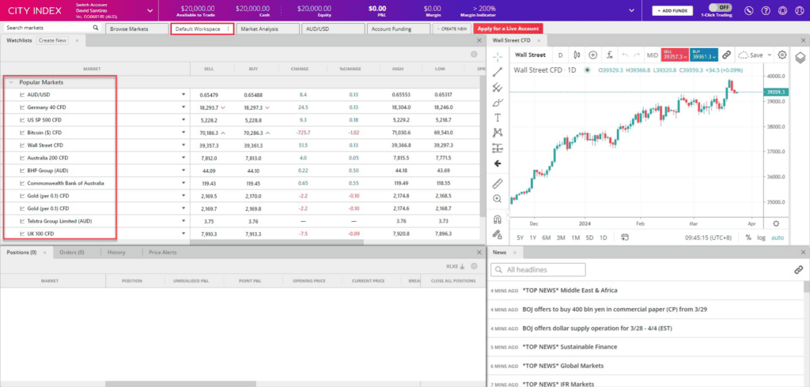Click the Wall Street symbol search box
This screenshot has height=387, width=810.
tap(530, 54)
